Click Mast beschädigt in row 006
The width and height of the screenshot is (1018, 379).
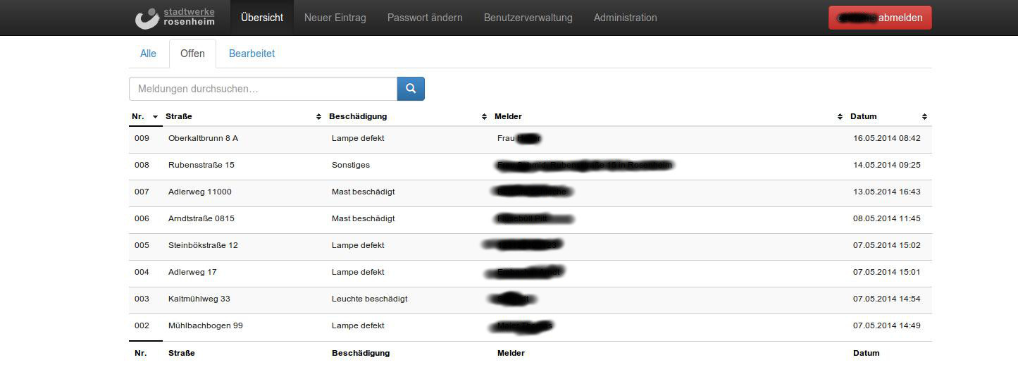point(364,218)
